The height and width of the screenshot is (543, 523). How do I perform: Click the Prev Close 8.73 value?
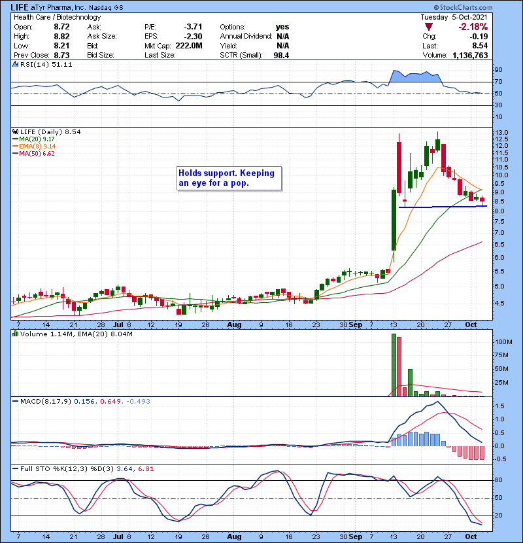(61, 56)
